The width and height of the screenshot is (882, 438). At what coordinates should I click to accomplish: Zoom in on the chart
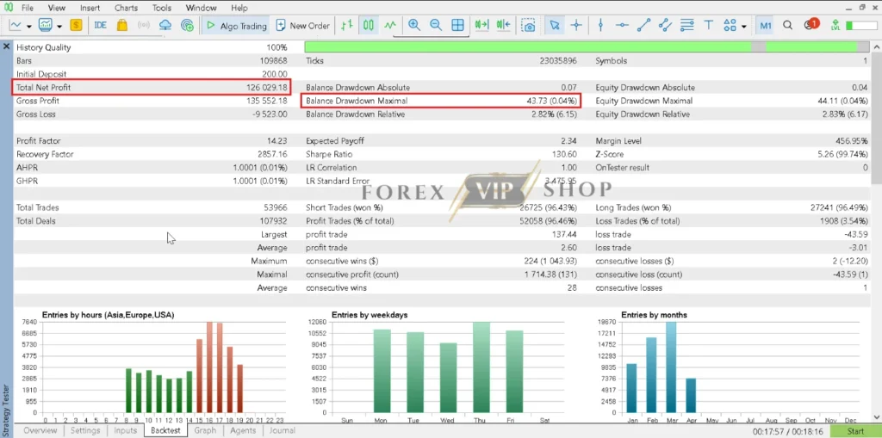(x=414, y=25)
